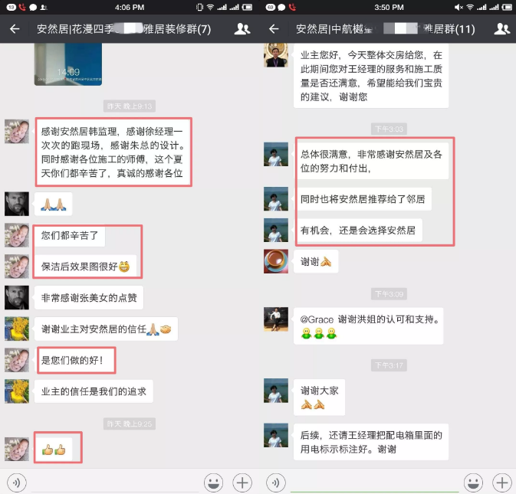Select the message 是您们做的好!

click(x=74, y=360)
